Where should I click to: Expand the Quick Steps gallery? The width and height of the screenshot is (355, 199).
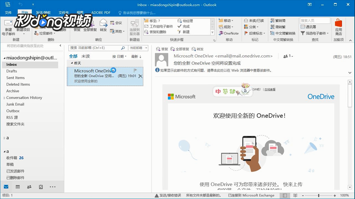212,33
